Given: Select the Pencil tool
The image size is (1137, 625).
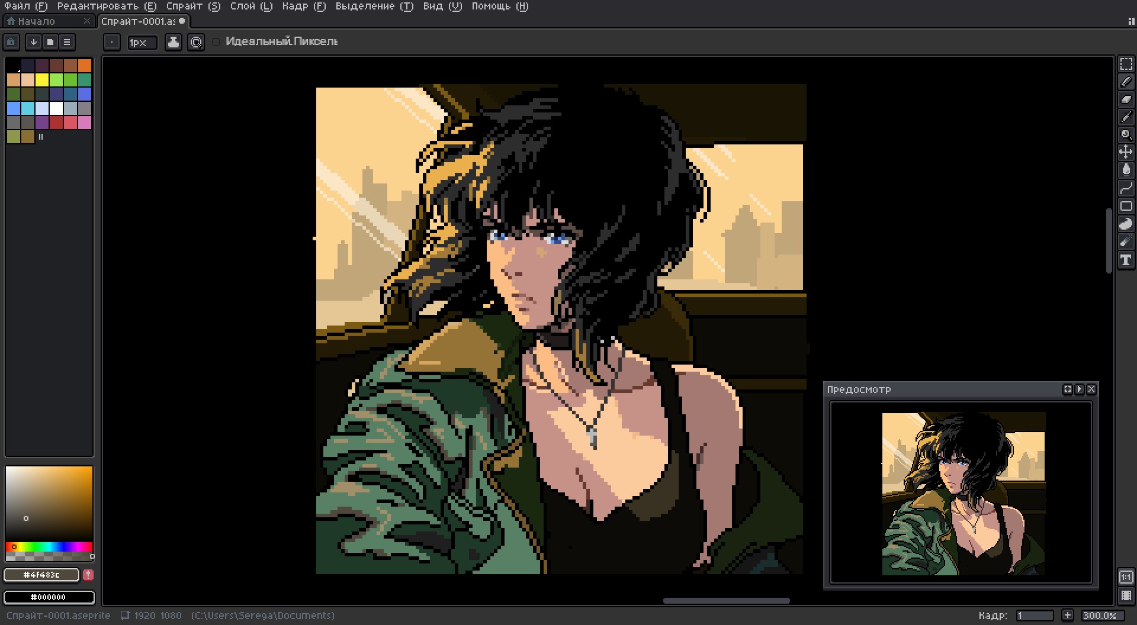Looking at the screenshot, I should [x=1126, y=82].
